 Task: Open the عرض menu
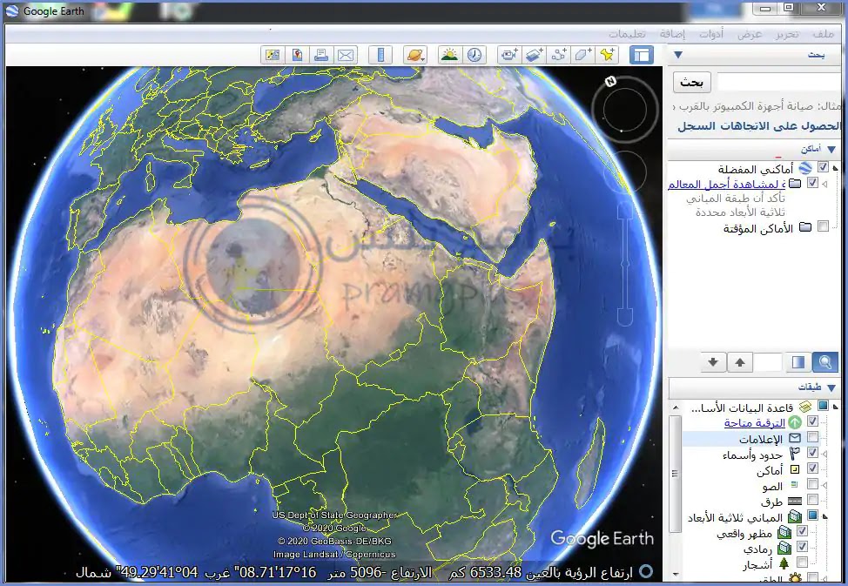750,34
